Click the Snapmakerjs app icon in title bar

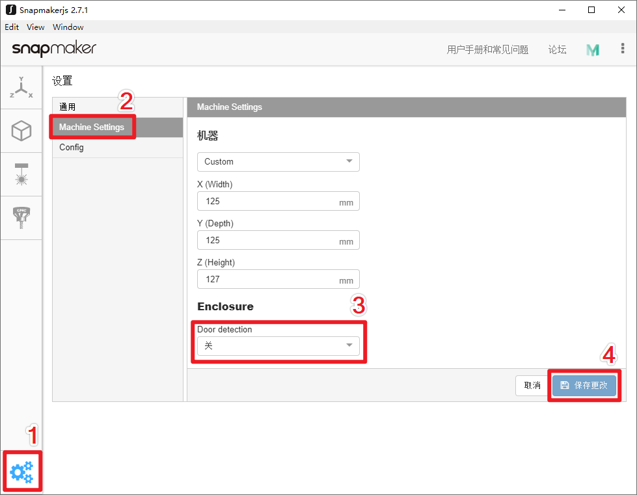pyautogui.click(x=11, y=10)
